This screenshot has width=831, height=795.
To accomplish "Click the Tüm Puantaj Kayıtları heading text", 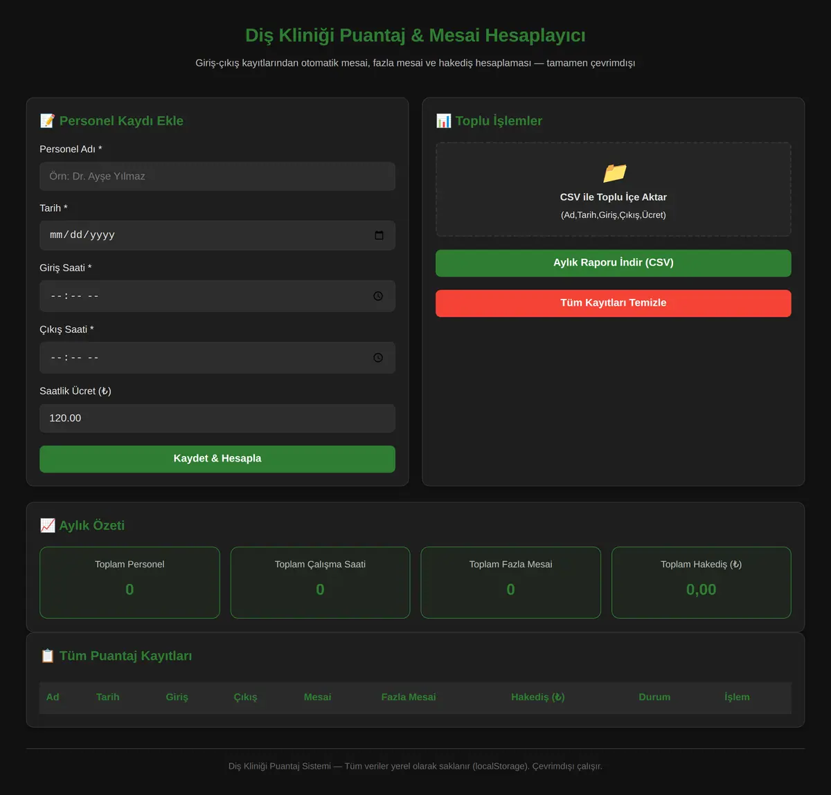I will [125, 655].
